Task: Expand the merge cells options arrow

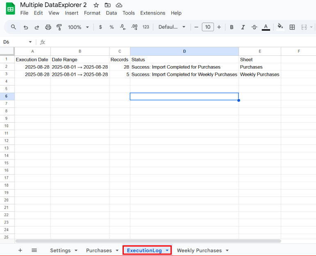Action: tap(311, 27)
